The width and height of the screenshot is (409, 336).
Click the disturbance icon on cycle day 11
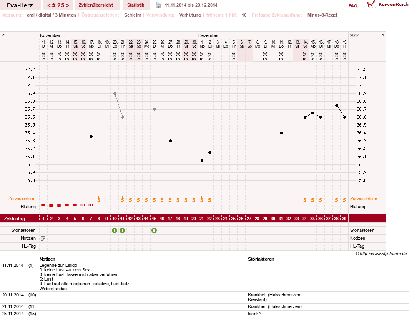coord(122,230)
